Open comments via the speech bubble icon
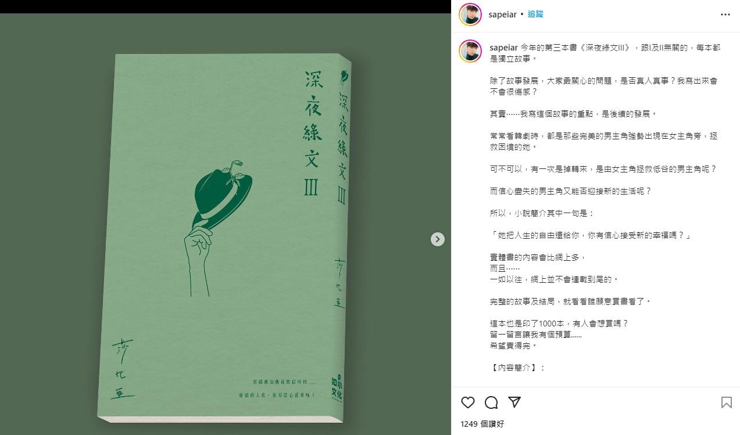Viewport: 740px width, 435px height. point(491,402)
